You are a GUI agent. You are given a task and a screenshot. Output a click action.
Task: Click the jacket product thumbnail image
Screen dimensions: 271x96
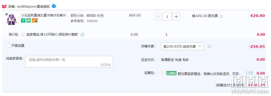11,19
